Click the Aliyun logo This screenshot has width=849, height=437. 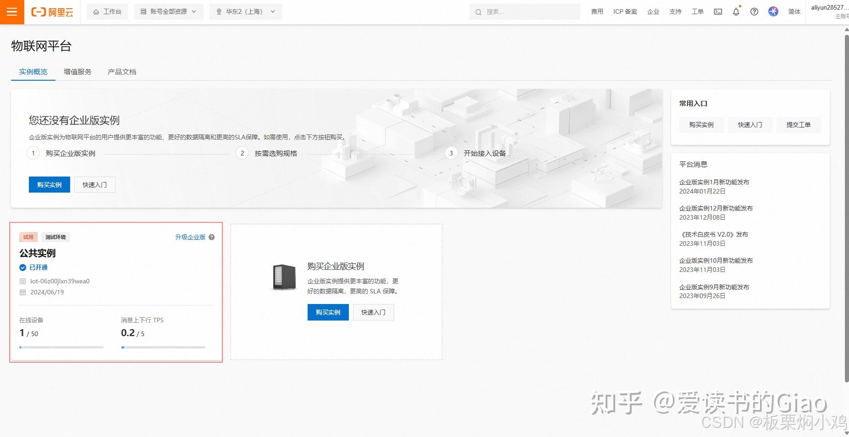tap(52, 12)
